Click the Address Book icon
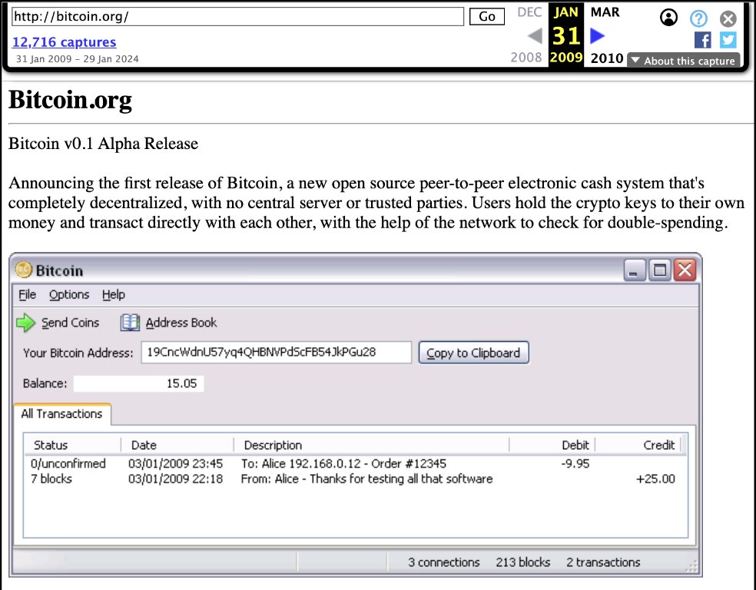The width and height of the screenshot is (756, 590). [x=130, y=323]
